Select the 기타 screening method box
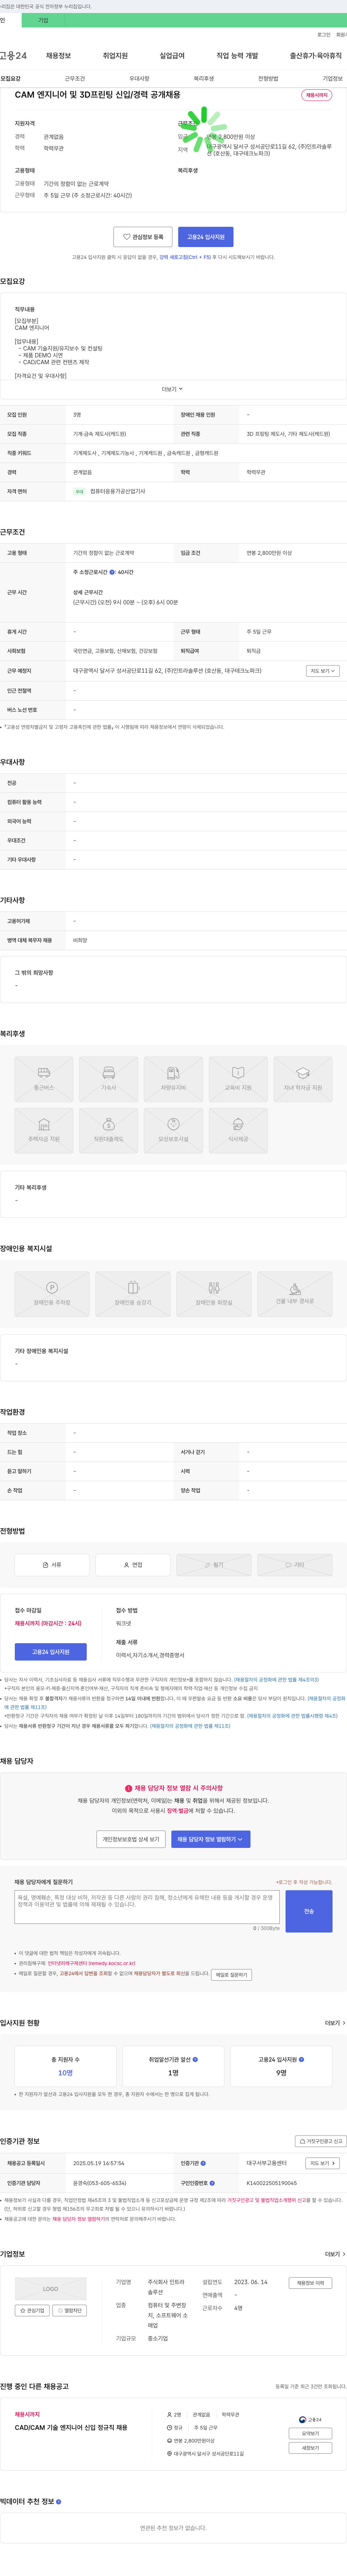The image size is (347, 2576). pyautogui.click(x=295, y=1565)
